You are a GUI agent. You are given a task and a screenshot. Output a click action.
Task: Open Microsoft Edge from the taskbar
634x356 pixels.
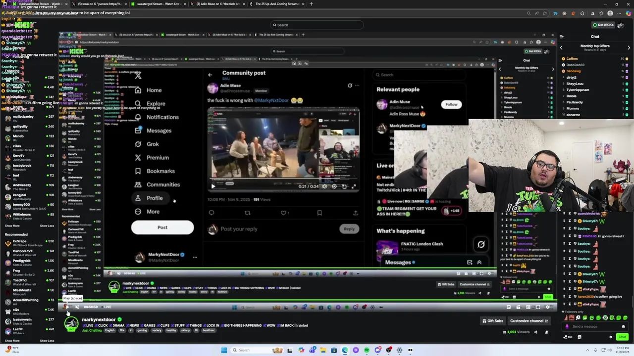pos(345,350)
